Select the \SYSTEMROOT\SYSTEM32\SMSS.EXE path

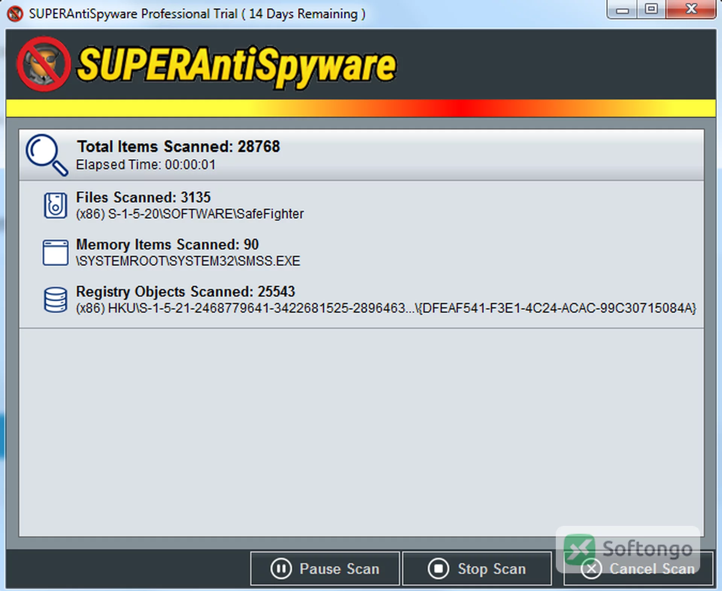[x=188, y=261]
